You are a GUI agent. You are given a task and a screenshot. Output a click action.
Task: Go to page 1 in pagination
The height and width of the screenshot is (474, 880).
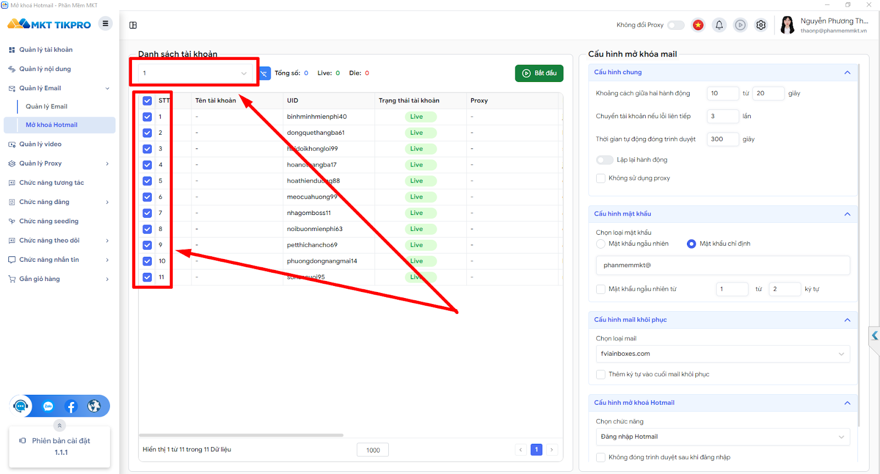click(x=536, y=450)
